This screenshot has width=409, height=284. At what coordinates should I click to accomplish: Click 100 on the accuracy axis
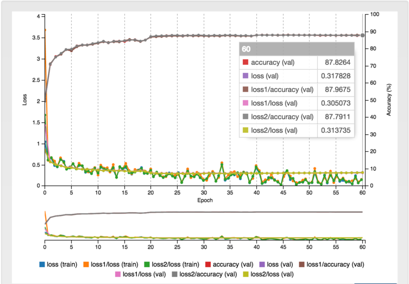coord(375,14)
